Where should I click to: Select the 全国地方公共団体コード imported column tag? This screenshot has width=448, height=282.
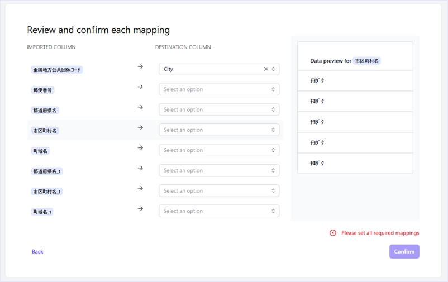[x=58, y=70]
